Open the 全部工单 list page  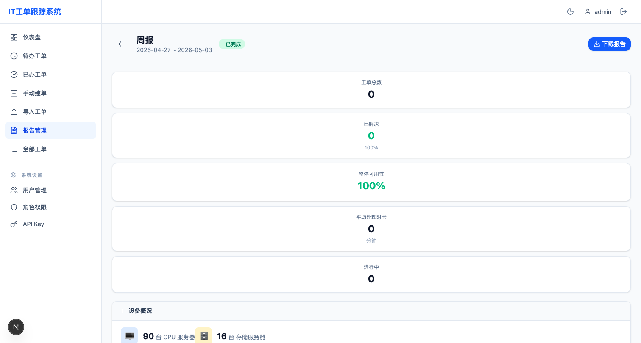click(x=50, y=149)
